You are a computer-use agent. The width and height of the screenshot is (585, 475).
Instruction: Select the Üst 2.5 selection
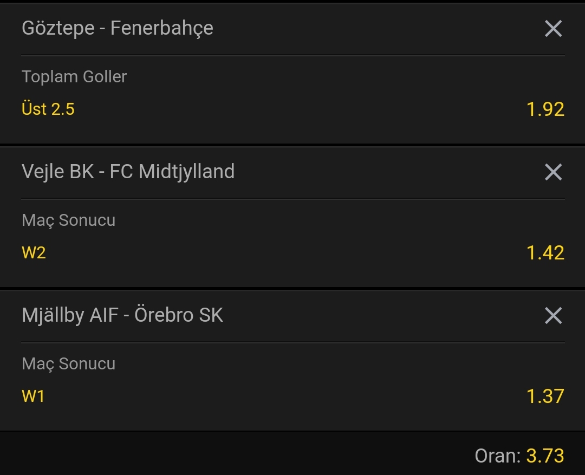[x=48, y=109]
